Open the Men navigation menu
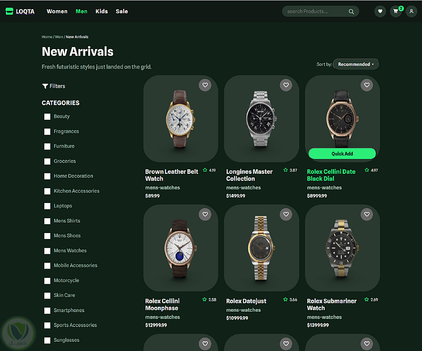The image size is (422, 351). (81, 11)
